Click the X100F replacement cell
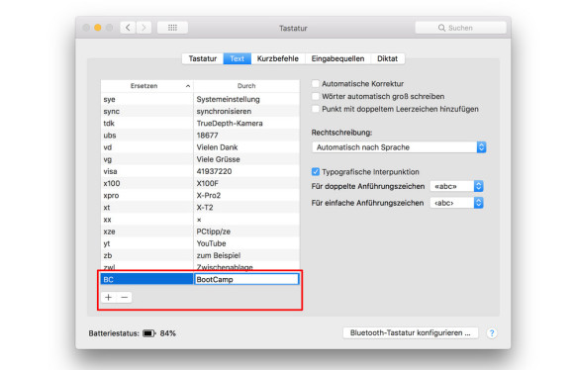 point(246,183)
